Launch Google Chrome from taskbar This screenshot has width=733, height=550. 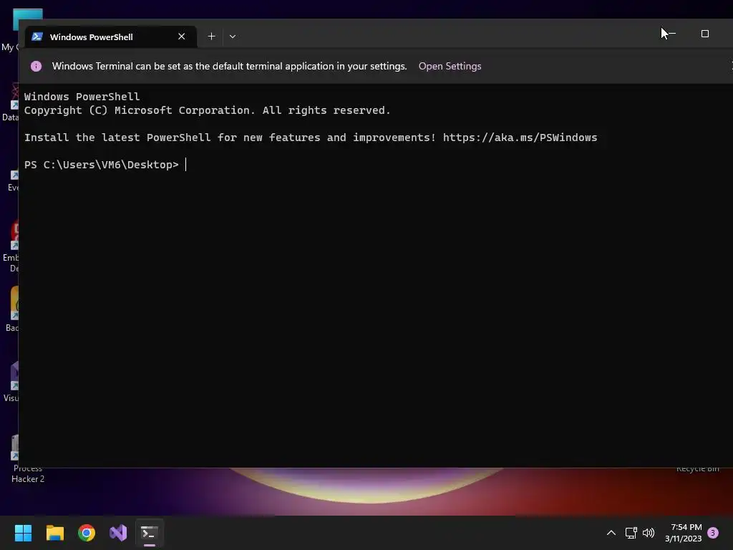87,533
